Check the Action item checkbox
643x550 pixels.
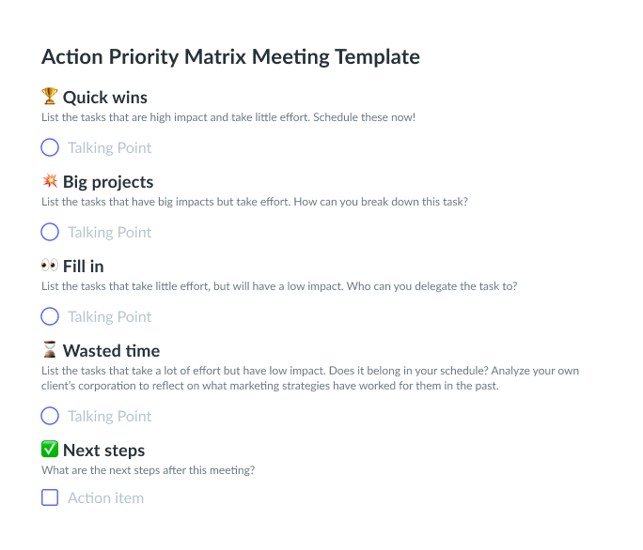50,497
